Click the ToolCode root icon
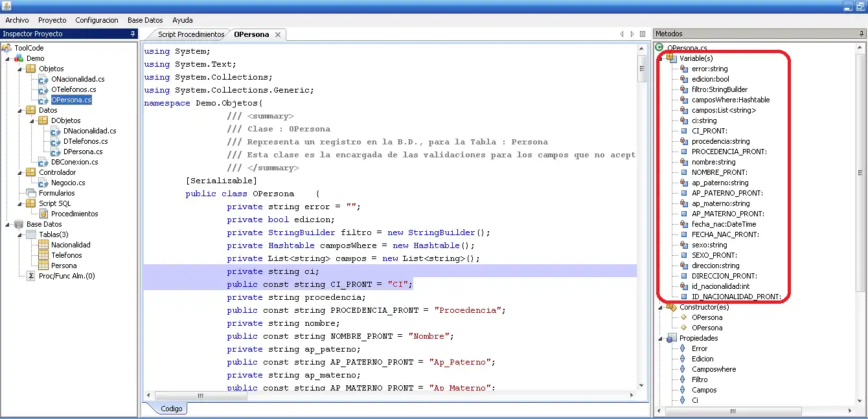Viewport: 868px width, 419px height. 6,48
